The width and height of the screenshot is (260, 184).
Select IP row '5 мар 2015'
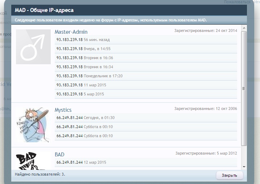(146, 94)
